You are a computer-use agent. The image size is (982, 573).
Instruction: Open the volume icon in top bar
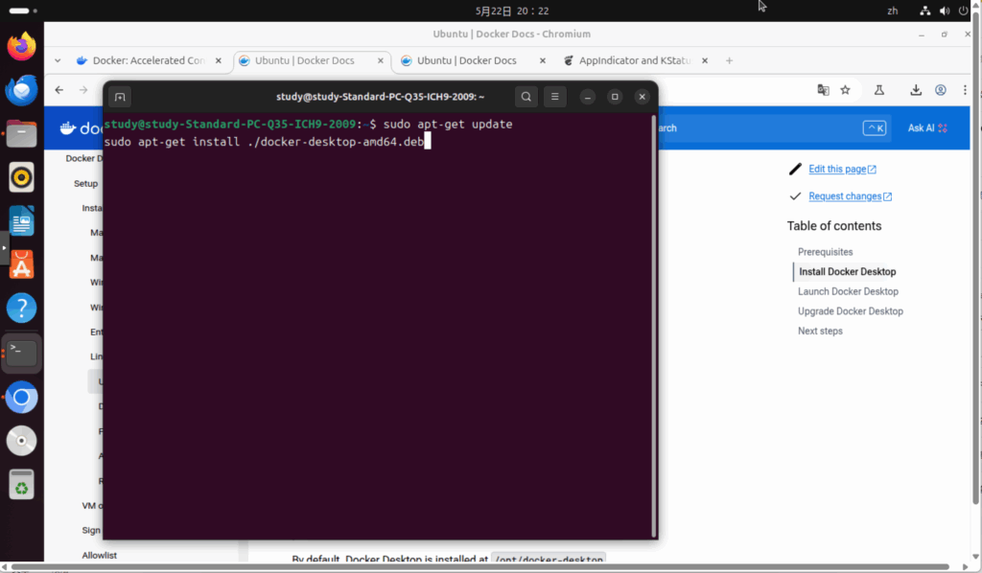pyautogui.click(x=945, y=11)
